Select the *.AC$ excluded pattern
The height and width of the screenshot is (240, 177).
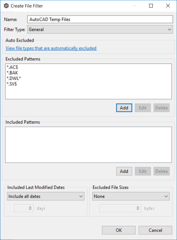(12, 67)
